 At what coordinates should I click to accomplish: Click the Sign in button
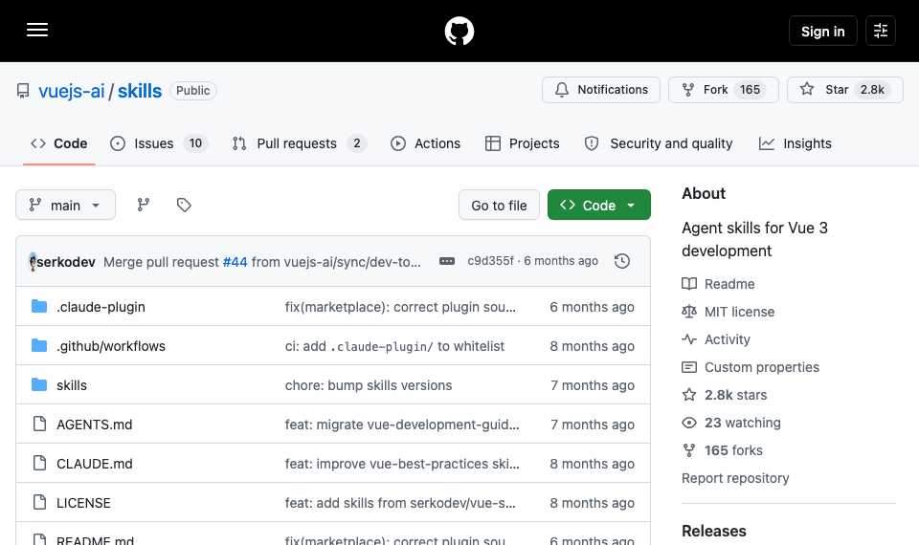tap(823, 31)
